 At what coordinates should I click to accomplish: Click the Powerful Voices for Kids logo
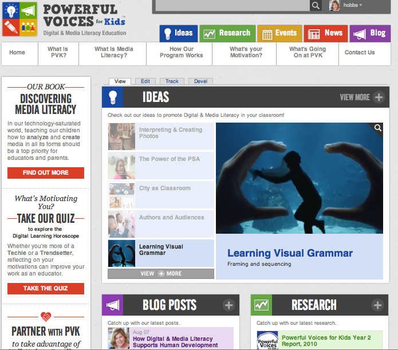coord(65,19)
